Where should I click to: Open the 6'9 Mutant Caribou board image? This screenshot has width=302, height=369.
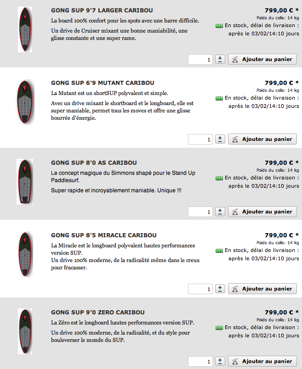point(25,102)
